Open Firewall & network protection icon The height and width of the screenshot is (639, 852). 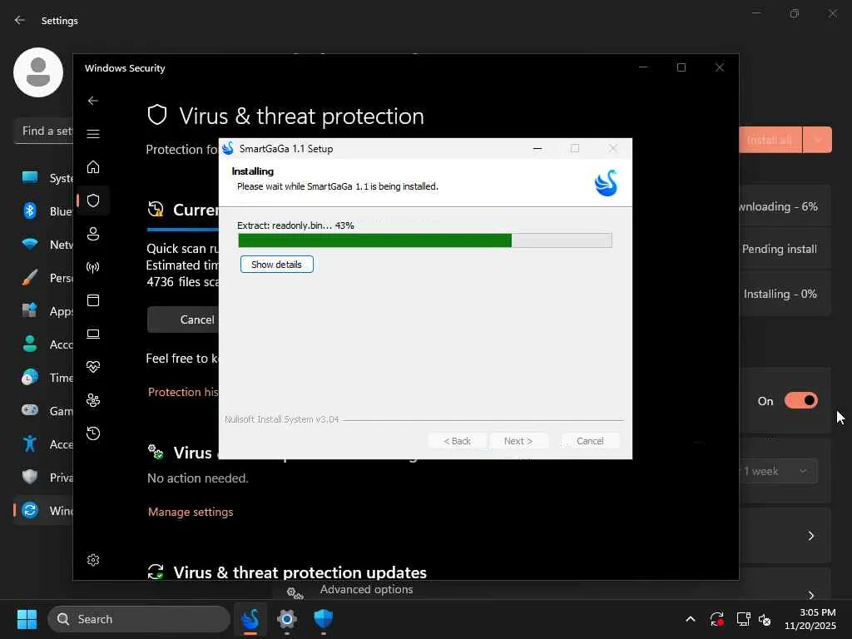tap(93, 267)
